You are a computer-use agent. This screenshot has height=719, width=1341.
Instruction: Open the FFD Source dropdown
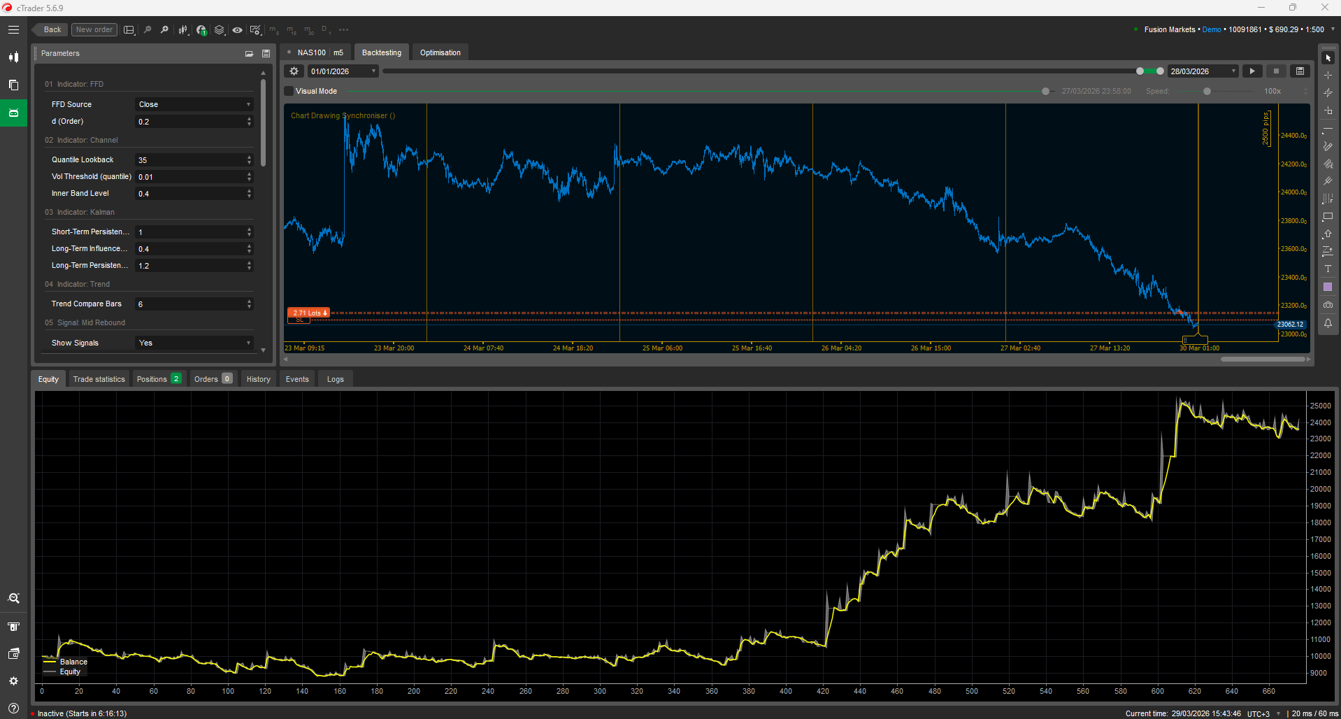[x=194, y=104]
